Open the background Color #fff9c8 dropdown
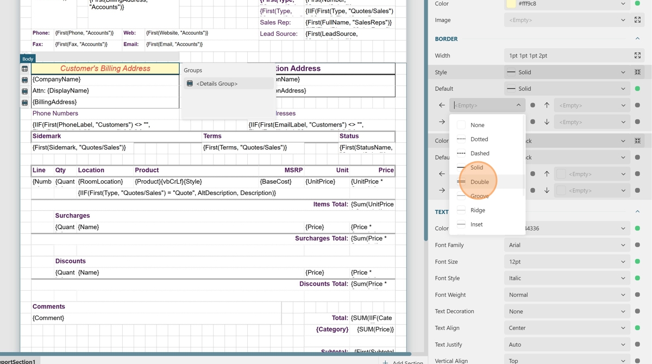The width and height of the screenshot is (652, 364). (567, 4)
